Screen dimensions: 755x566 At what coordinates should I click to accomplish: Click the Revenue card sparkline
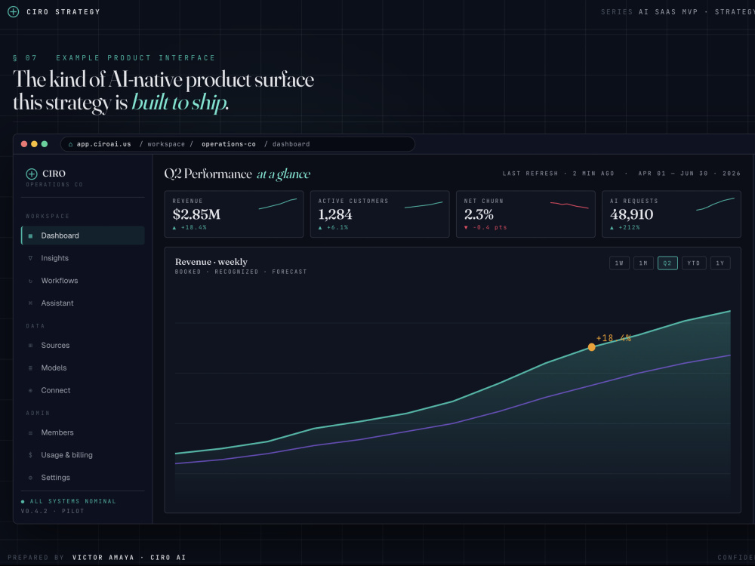point(278,204)
